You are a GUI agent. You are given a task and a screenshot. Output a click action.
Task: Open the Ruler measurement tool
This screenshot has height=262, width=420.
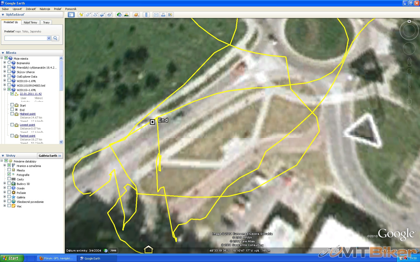tap(146, 15)
